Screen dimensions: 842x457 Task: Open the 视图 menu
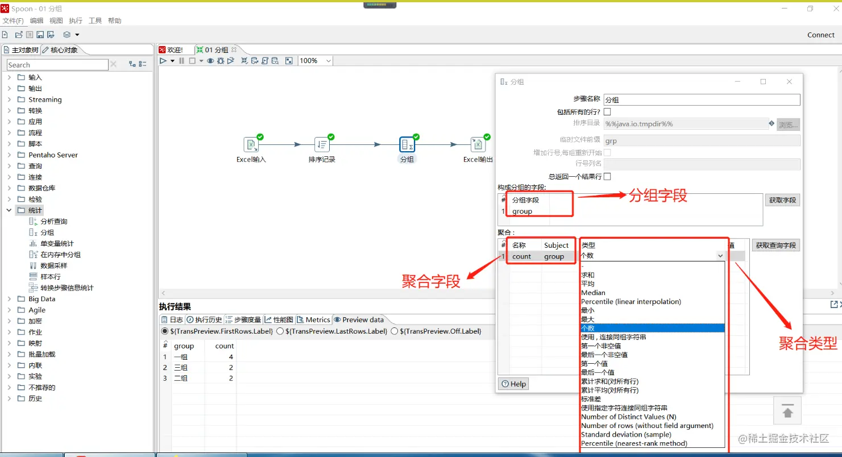[x=56, y=20]
